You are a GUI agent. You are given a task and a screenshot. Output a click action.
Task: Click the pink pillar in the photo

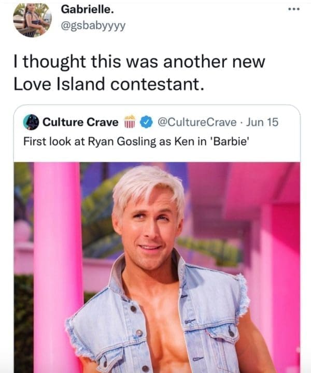pos(57,259)
